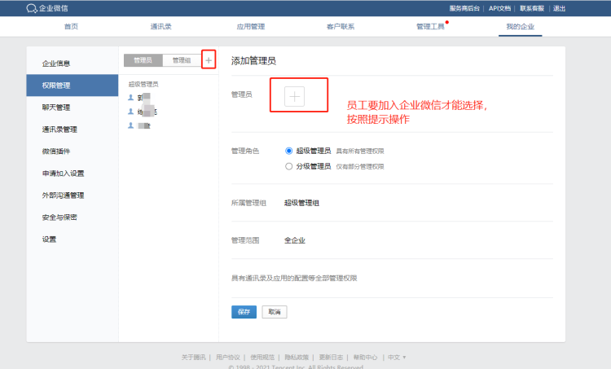Open 聊天管理 in left sidebar
Screen dimensions: 611x369
tap(56, 108)
